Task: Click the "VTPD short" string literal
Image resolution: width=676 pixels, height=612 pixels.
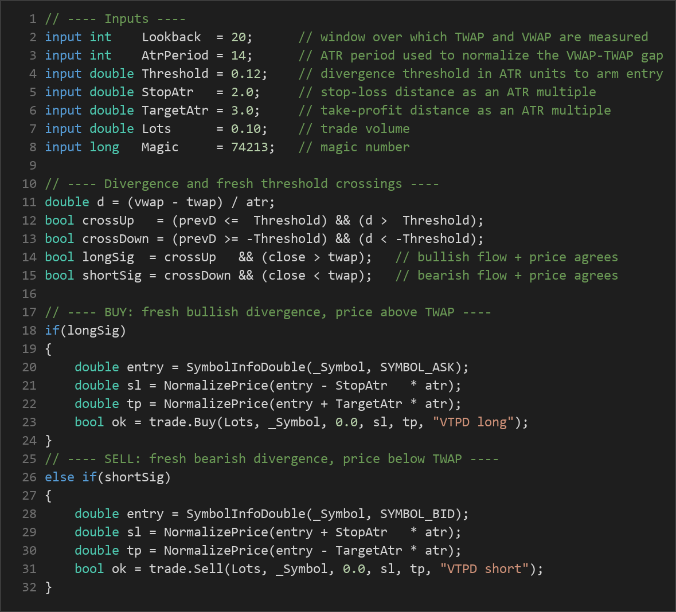Action: click(484, 569)
